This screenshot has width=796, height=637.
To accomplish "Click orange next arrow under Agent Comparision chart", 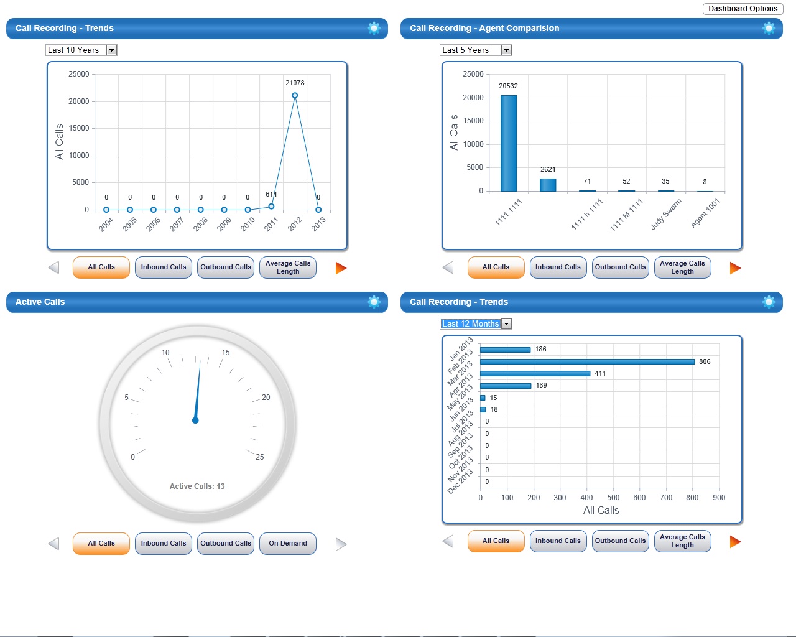I will (x=735, y=267).
